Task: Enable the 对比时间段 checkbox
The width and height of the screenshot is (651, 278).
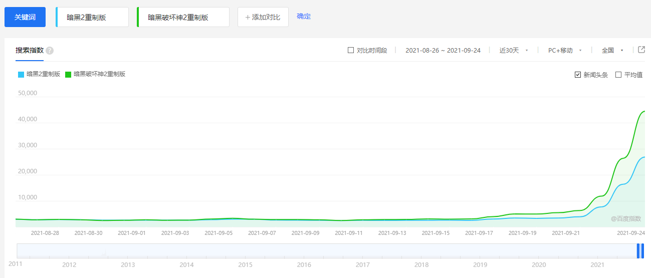Action: tap(351, 50)
